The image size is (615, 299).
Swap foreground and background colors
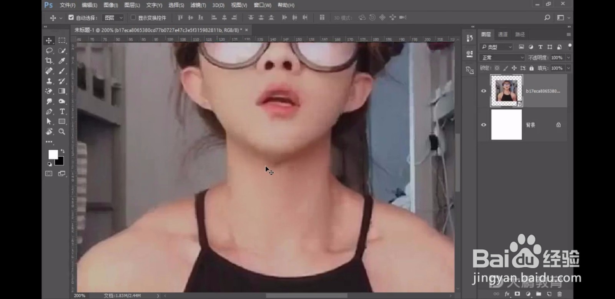tap(63, 151)
